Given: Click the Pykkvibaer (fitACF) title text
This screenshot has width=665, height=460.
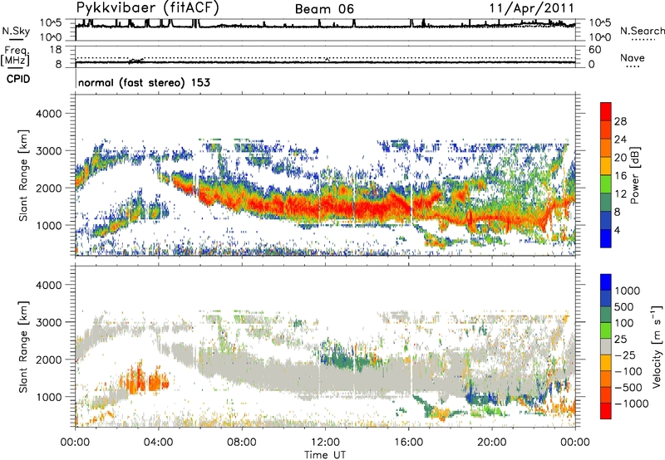Looking at the screenshot, I should point(148,8).
